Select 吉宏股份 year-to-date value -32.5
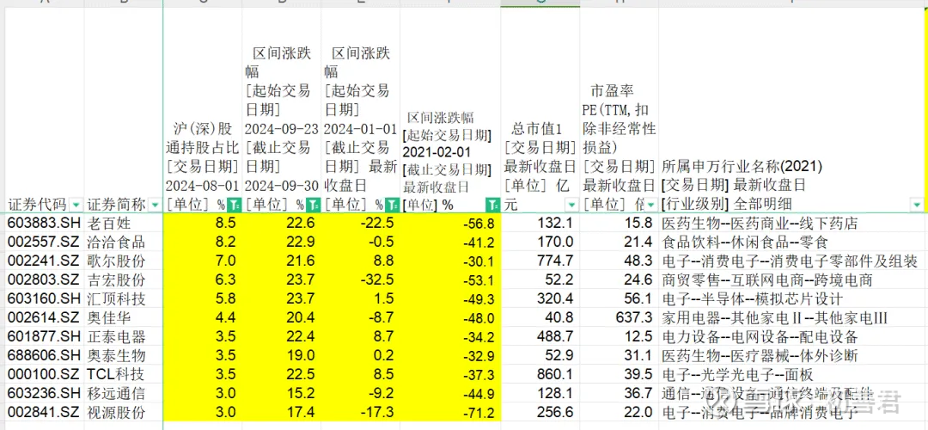The height and width of the screenshot is (430, 928). point(376,280)
